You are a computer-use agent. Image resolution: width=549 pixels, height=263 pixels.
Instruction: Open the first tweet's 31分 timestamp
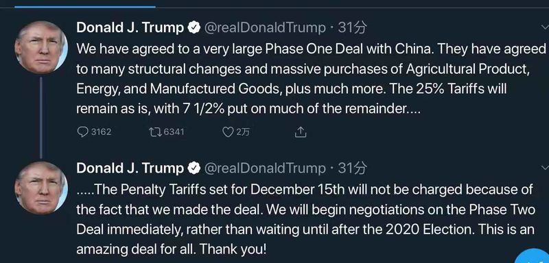352,27
